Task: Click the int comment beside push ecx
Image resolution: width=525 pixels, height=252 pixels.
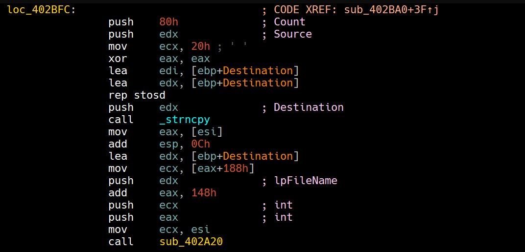Action: [283, 205]
